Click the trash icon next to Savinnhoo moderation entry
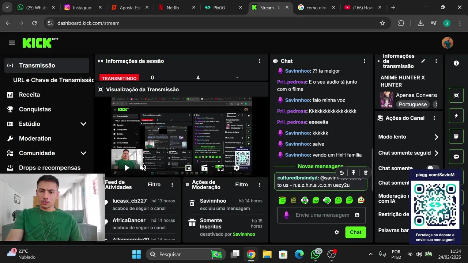 click(192, 203)
